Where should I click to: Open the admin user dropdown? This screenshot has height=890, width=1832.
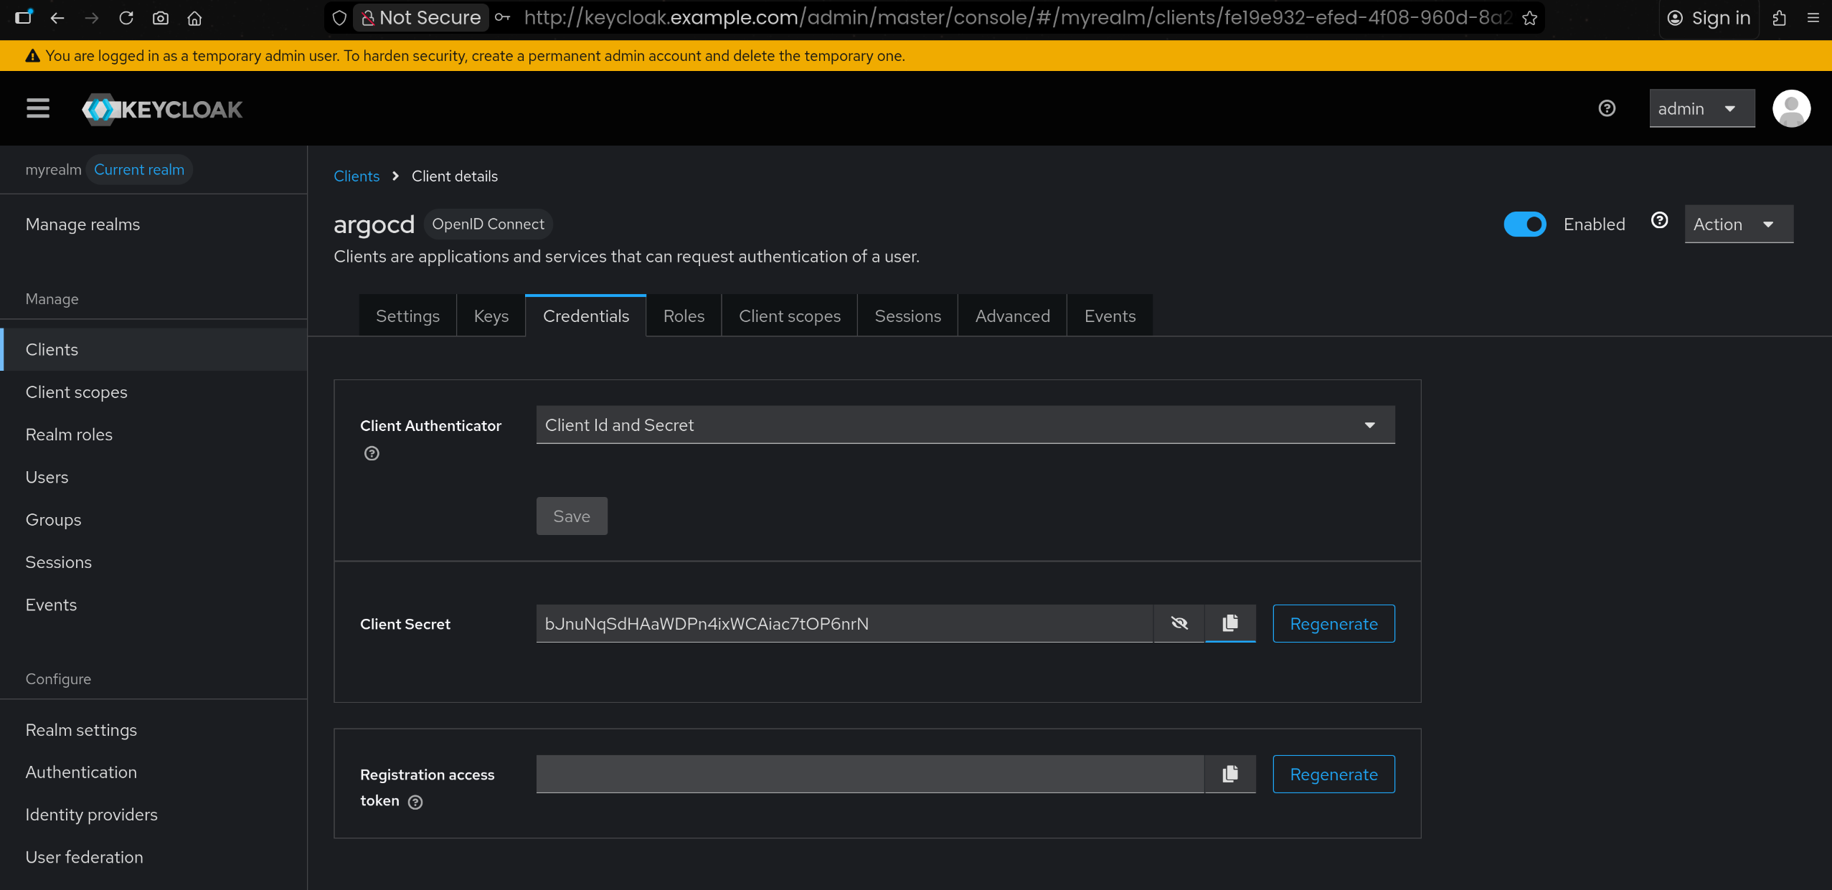tap(1701, 109)
